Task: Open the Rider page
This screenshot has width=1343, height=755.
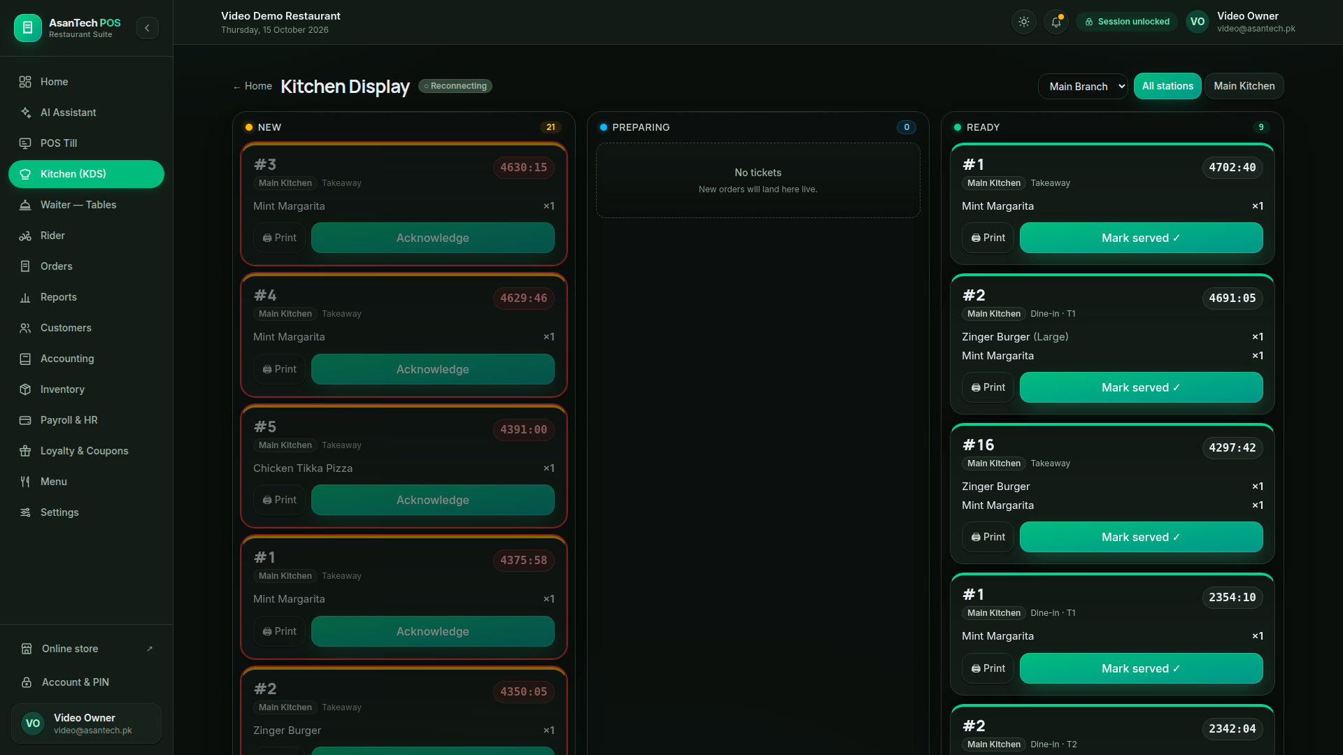Action: coord(86,236)
